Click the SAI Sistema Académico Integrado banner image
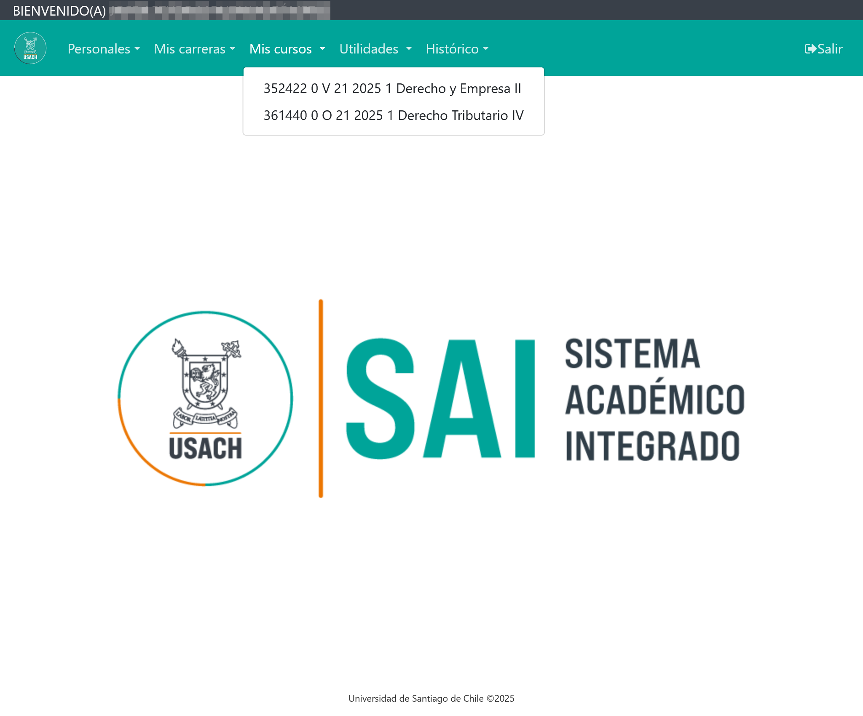The height and width of the screenshot is (716, 863). 431,398
